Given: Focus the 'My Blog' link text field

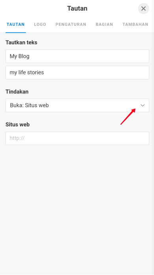Looking at the screenshot, I should 77,56.
